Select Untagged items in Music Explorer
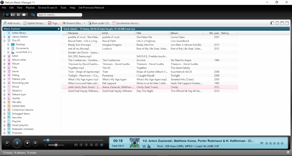The image size is (292, 156). (21, 114)
